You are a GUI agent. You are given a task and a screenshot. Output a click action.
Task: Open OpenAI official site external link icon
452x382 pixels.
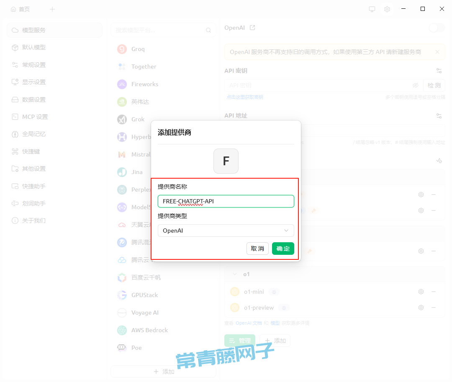click(x=252, y=28)
